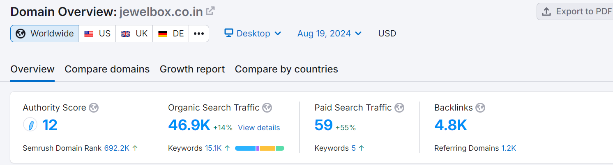Open Backlinks 4.8K value
Image resolution: width=613 pixels, height=165 pixels.
click(451, 125)
